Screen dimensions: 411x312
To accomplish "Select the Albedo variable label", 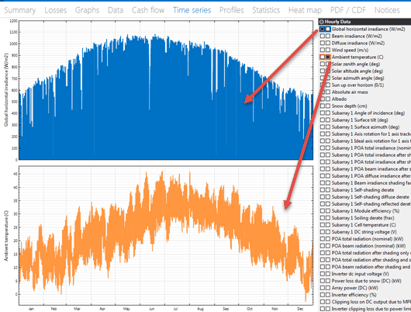I will pos(339,99).
